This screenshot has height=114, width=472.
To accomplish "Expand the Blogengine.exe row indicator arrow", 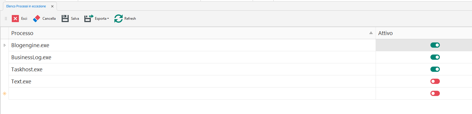I will [x=4, y=45].
